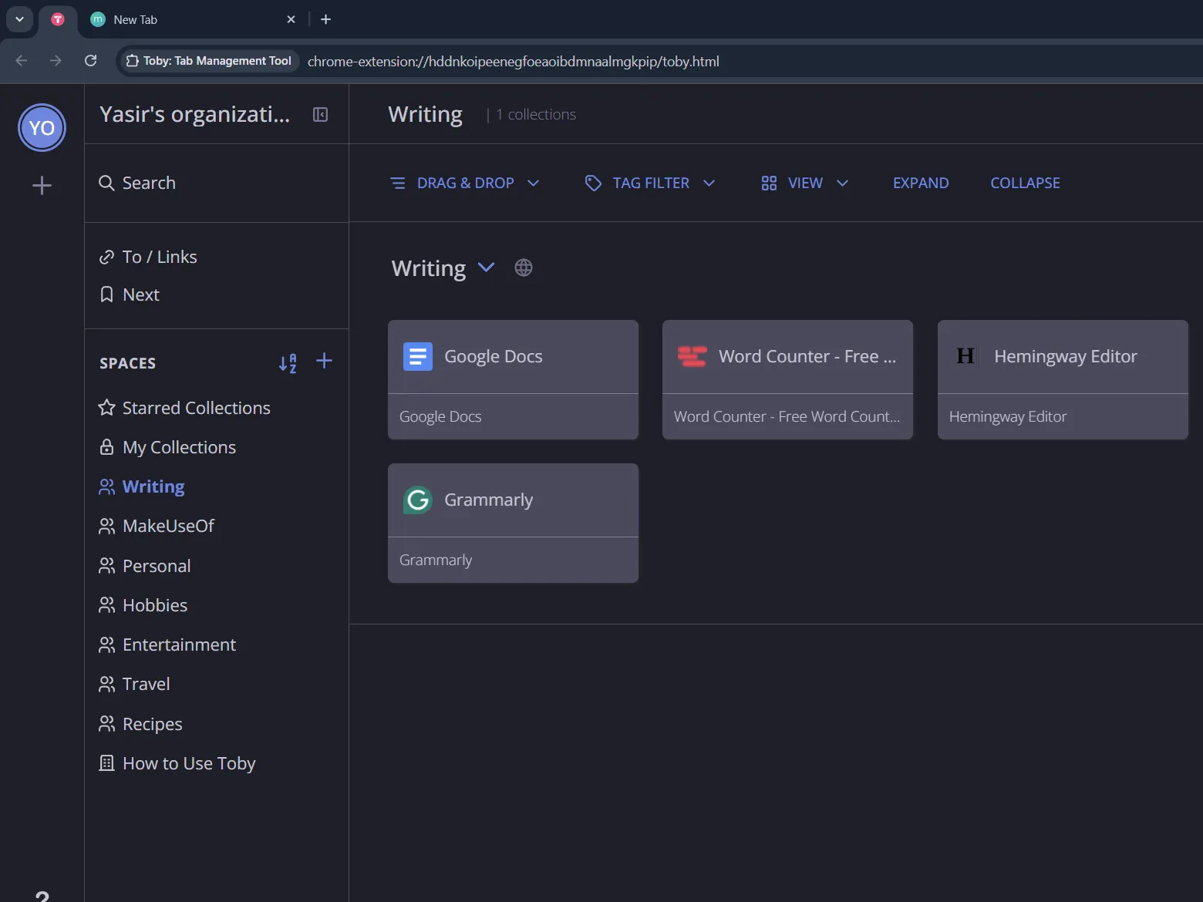Click Starred Collections in the sidebar
The width and height of the screenshot is (1203, 902).
point(196,407)
